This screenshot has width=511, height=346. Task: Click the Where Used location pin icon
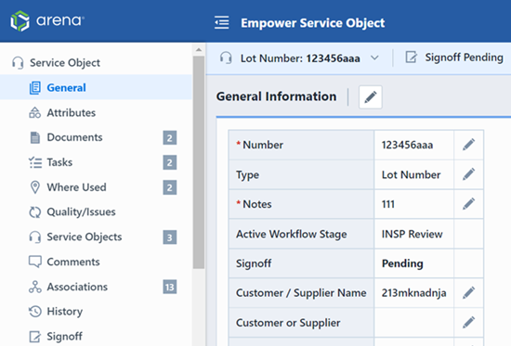click(x=35, y=187)
